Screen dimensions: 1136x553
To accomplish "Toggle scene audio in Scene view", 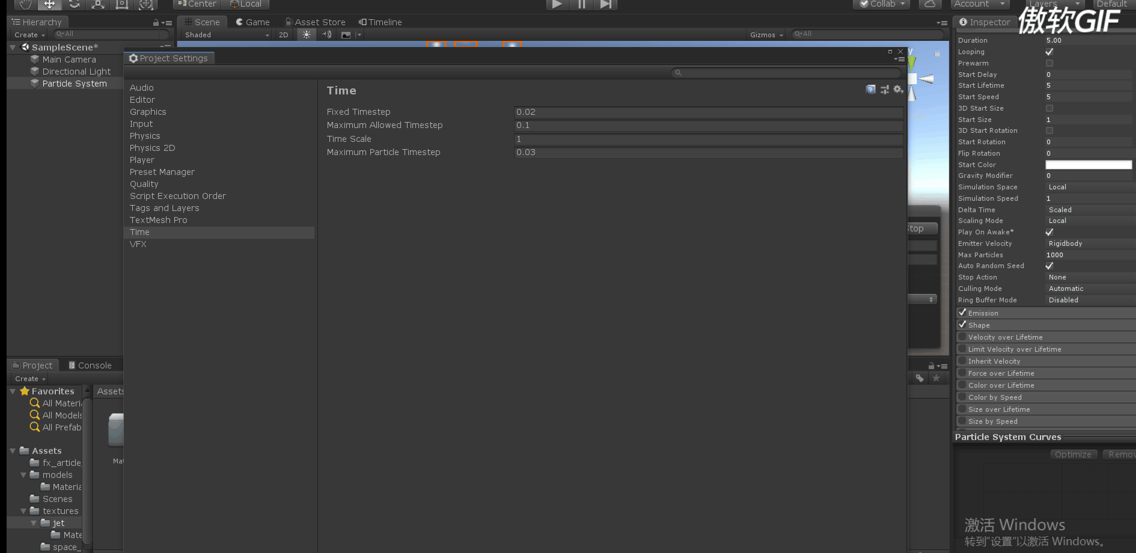I will click(x=326, y=34).
